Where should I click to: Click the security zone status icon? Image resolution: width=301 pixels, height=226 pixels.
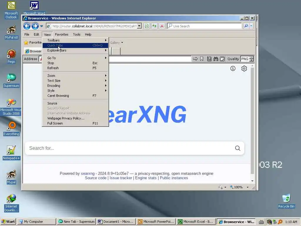coord(221,187)
